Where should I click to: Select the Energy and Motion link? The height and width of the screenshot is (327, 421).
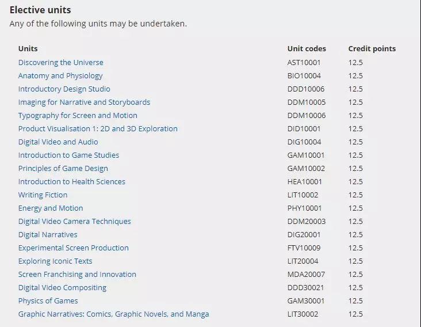51,208
